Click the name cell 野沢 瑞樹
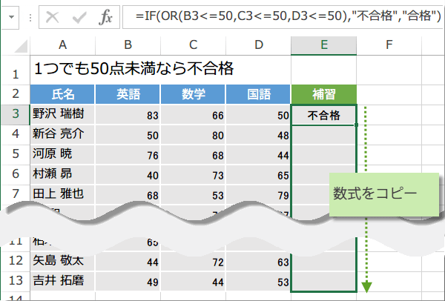Image resolution: width=445 pixels, height=301 pixels. [x=62, y=114]
